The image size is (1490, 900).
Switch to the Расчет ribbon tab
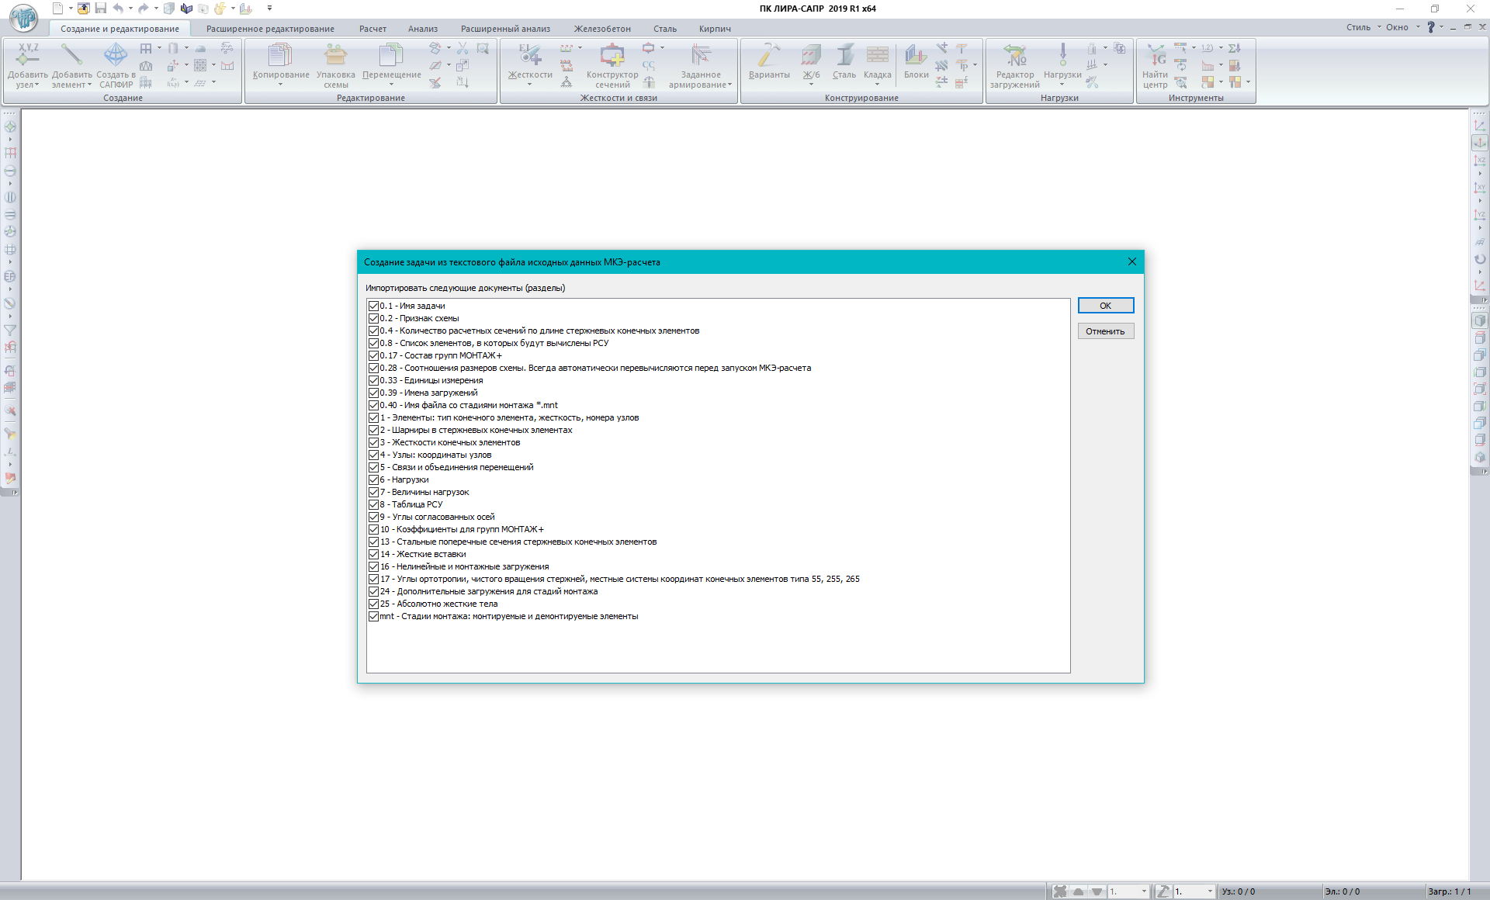pos(372,29)
